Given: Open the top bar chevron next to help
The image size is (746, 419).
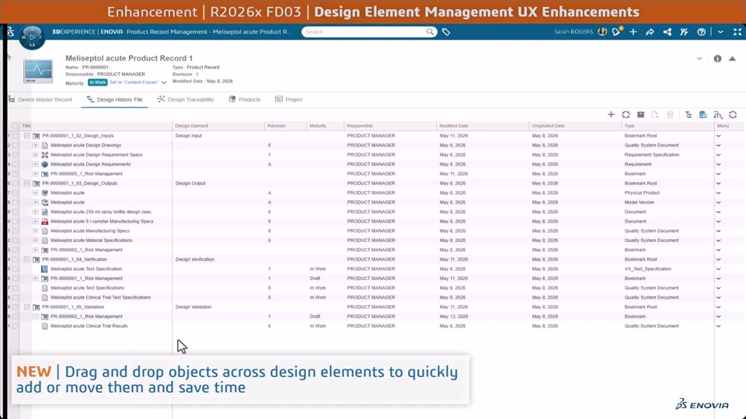Looking at the screenshot, I should pyautogui.click(x=720, y=32).
